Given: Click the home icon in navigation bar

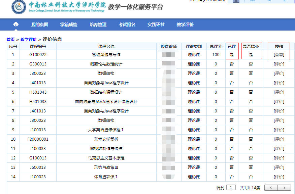Looking at the screenshot, I should [x=16, y=25].
